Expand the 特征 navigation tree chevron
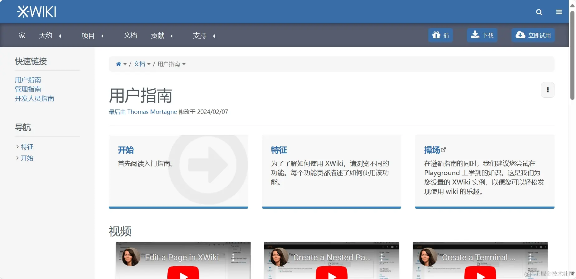Screen dimensions: 576x279 17,146
